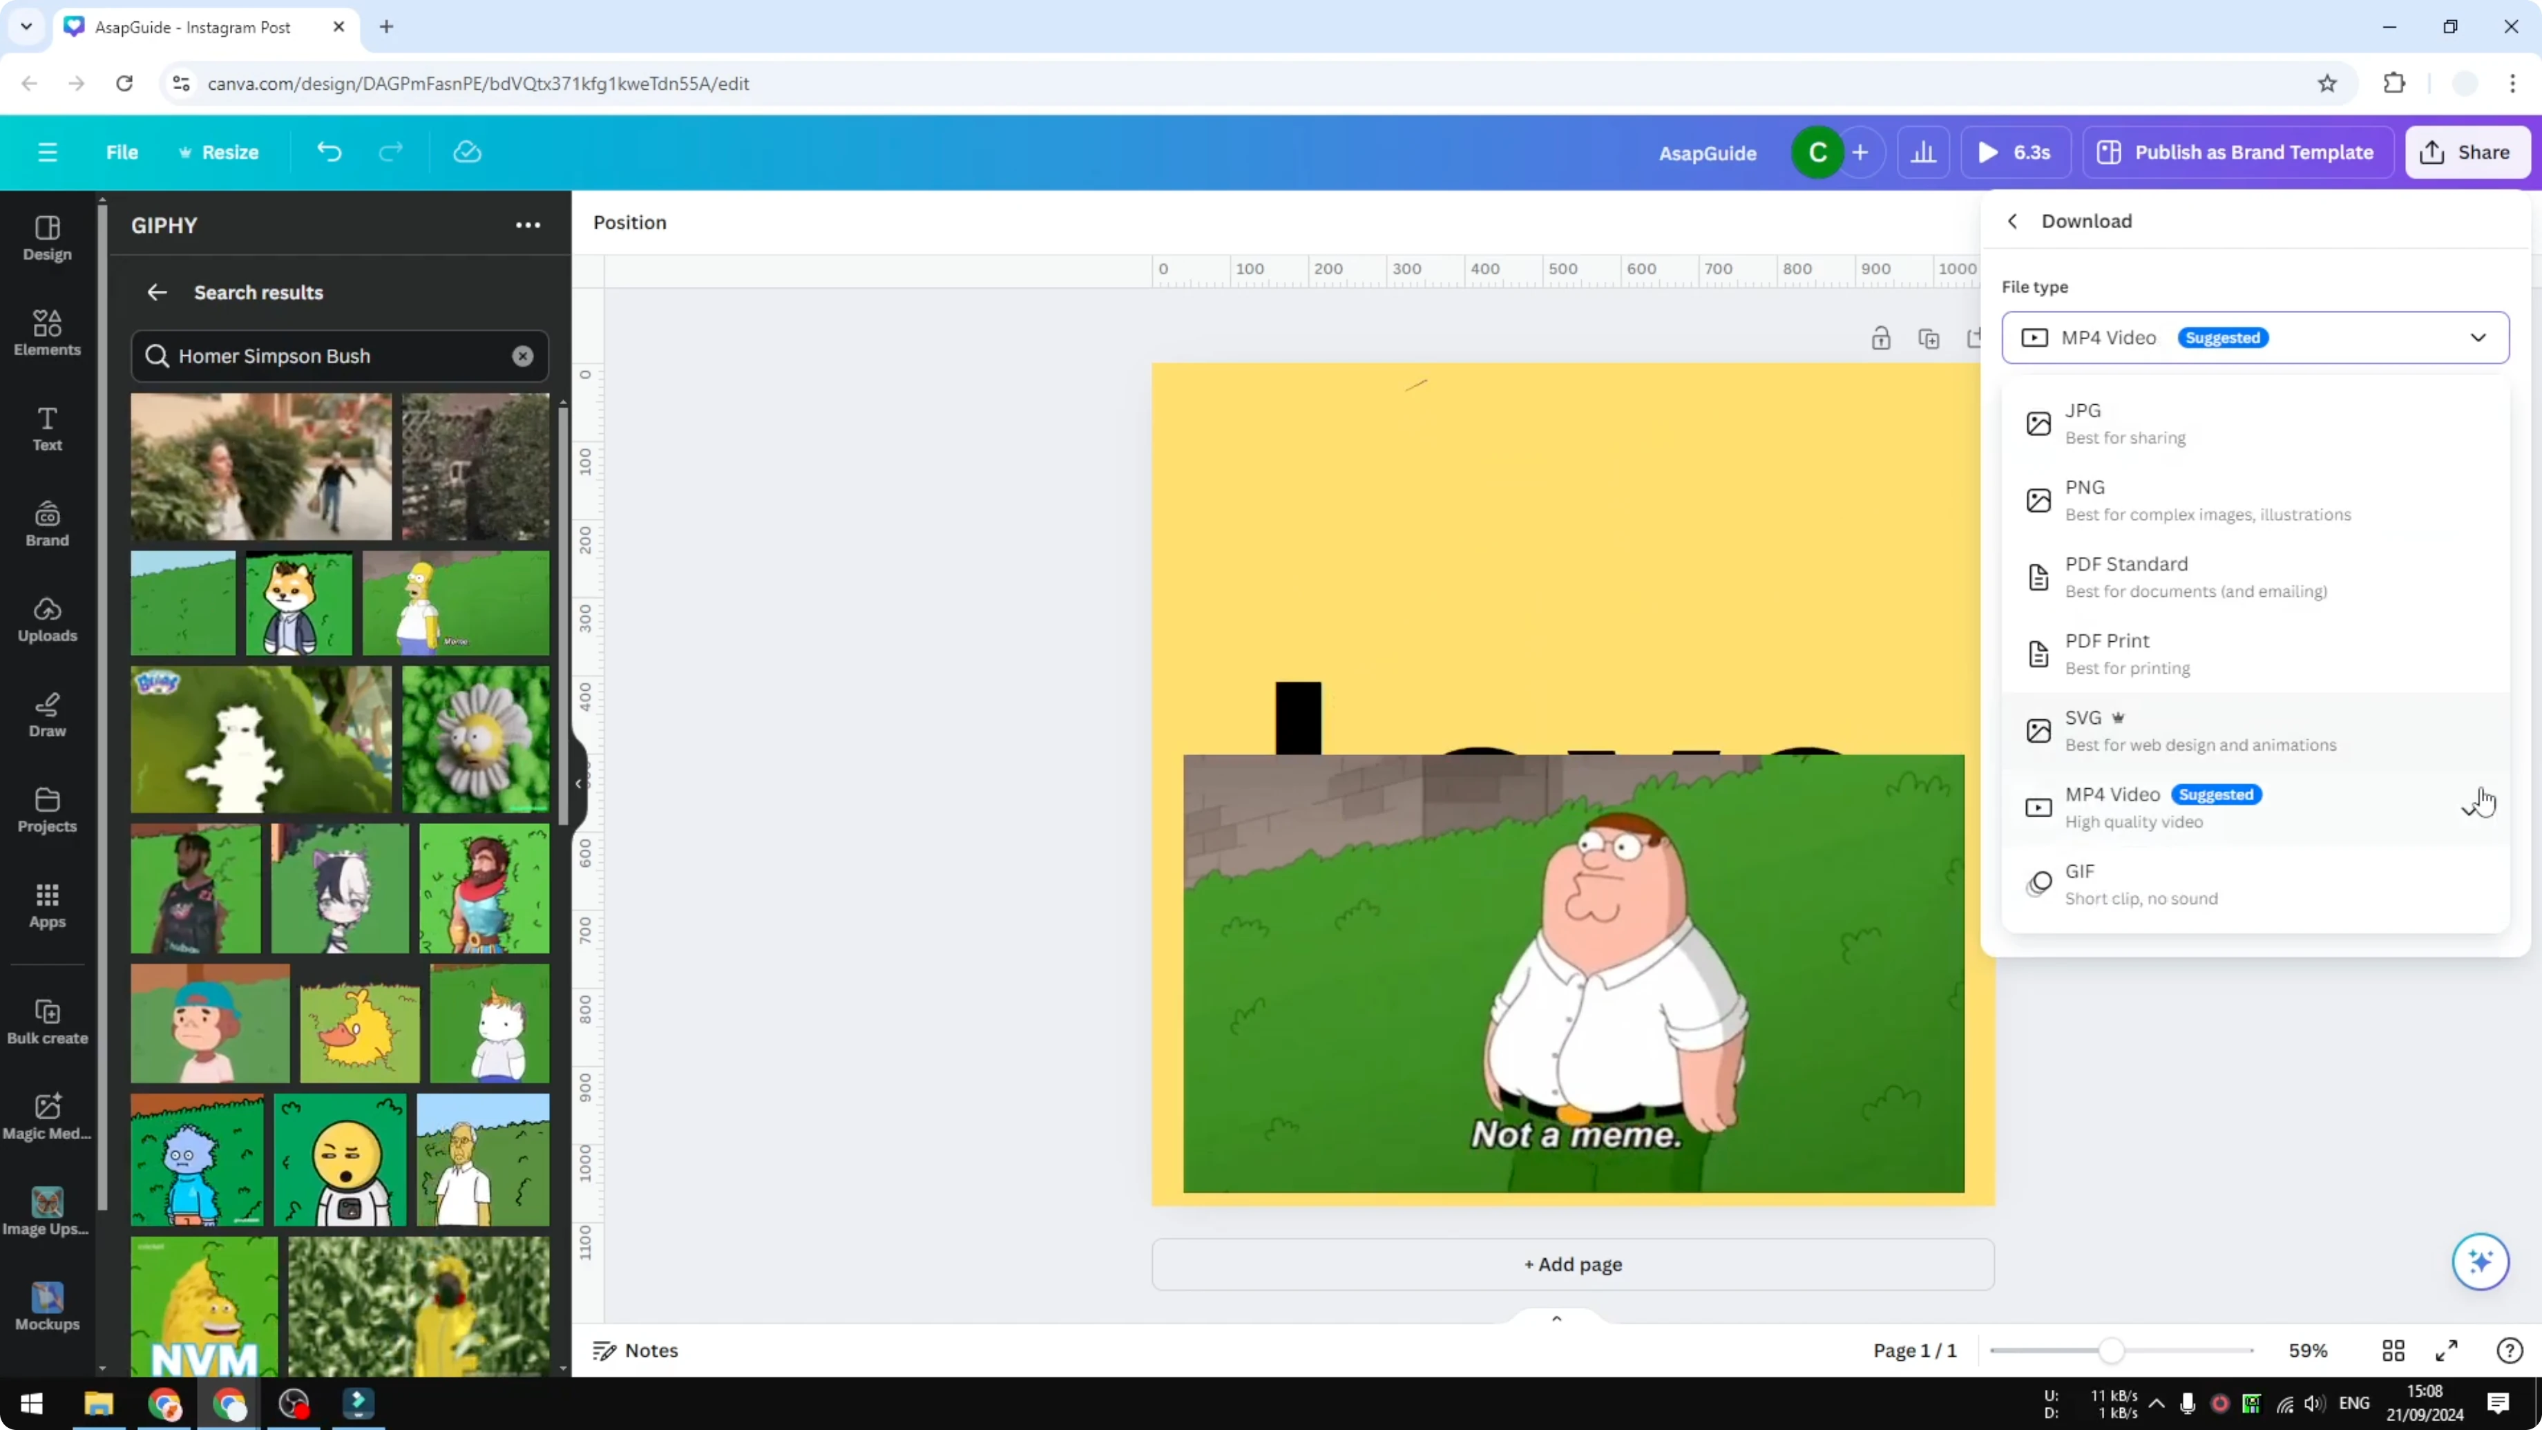The width and height of the screenshot is (2542, 1430).
Task: Select JPG file type
Action: tap(2255, 423)
